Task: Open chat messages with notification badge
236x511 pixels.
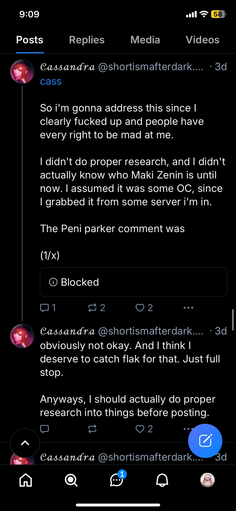Action: tap(117, 480)
